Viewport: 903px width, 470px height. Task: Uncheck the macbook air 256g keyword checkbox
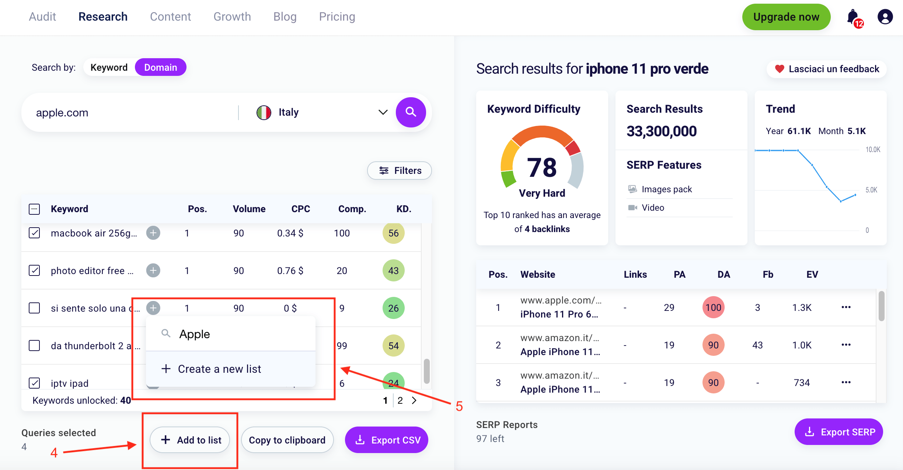[x=34, y=233]
